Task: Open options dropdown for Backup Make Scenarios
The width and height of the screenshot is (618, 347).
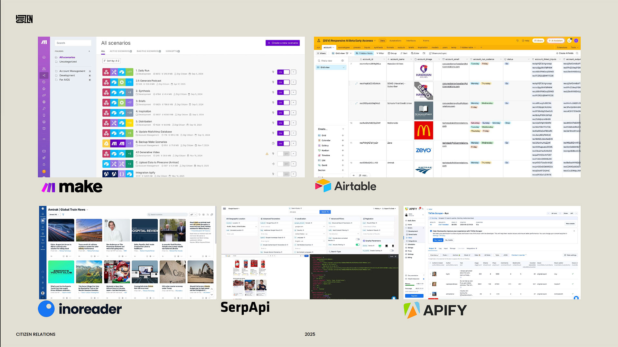Action: (294, 143)
